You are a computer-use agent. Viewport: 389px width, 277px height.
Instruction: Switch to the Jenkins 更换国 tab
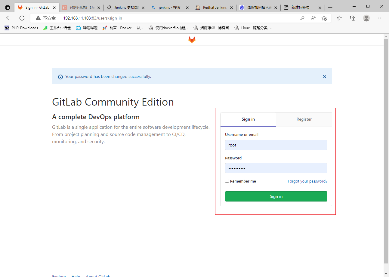[126, 8]
